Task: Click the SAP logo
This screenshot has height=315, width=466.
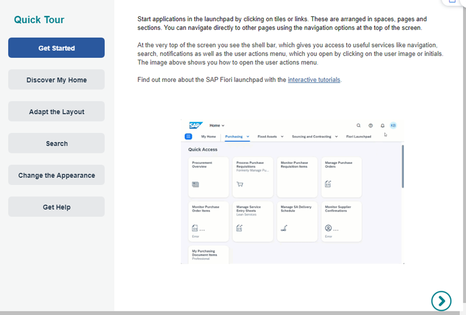Action: coord(196,125)
